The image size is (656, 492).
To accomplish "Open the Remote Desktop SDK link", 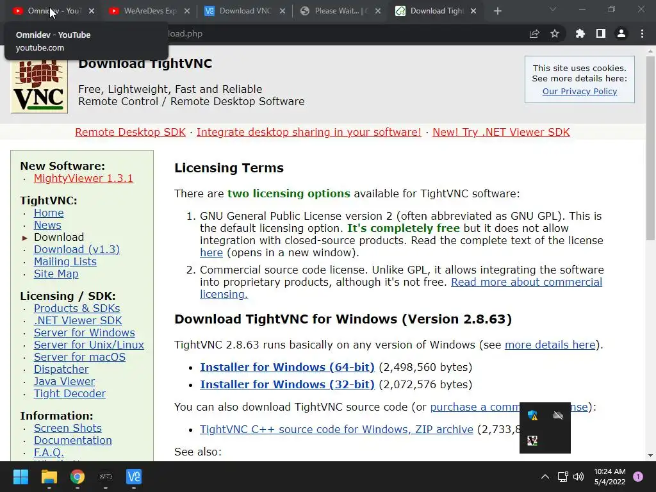I will pyautogui.click(x=130, y=132).
